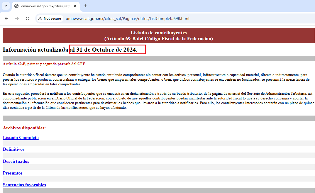Click the paragraph starting En este supuesto
Viewport: 315px width, 193px height.
point(158,101)
